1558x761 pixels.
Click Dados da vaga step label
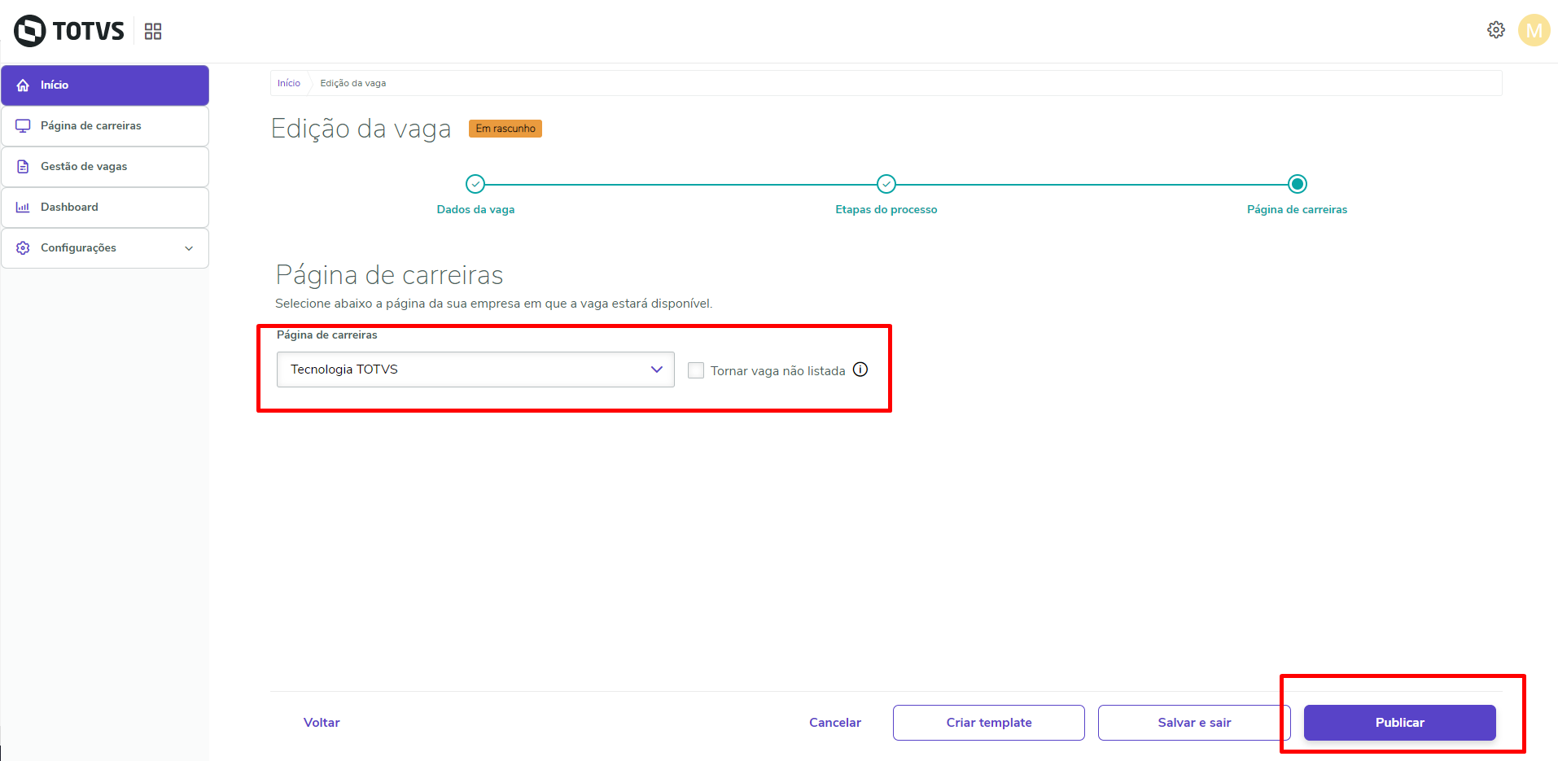(x=475, y=209)
